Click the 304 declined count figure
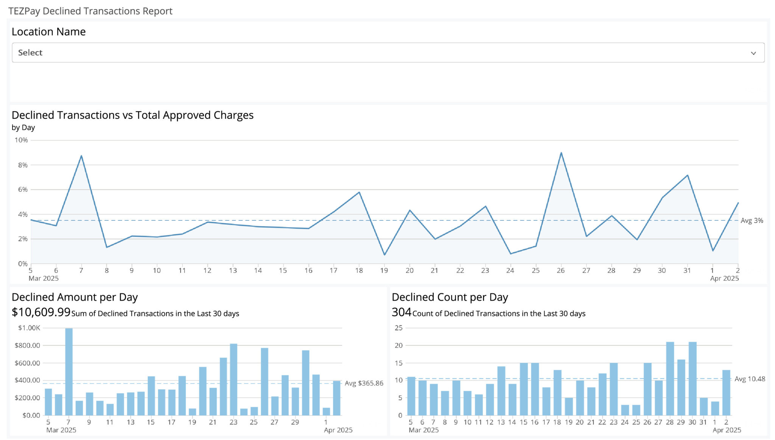Screen dimensions: 775x440 pos(401,312)
